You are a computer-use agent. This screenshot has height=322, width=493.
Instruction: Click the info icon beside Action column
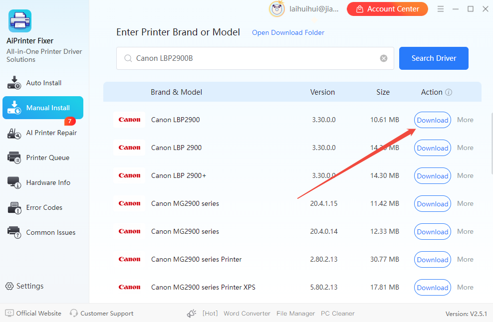point(448,92)
